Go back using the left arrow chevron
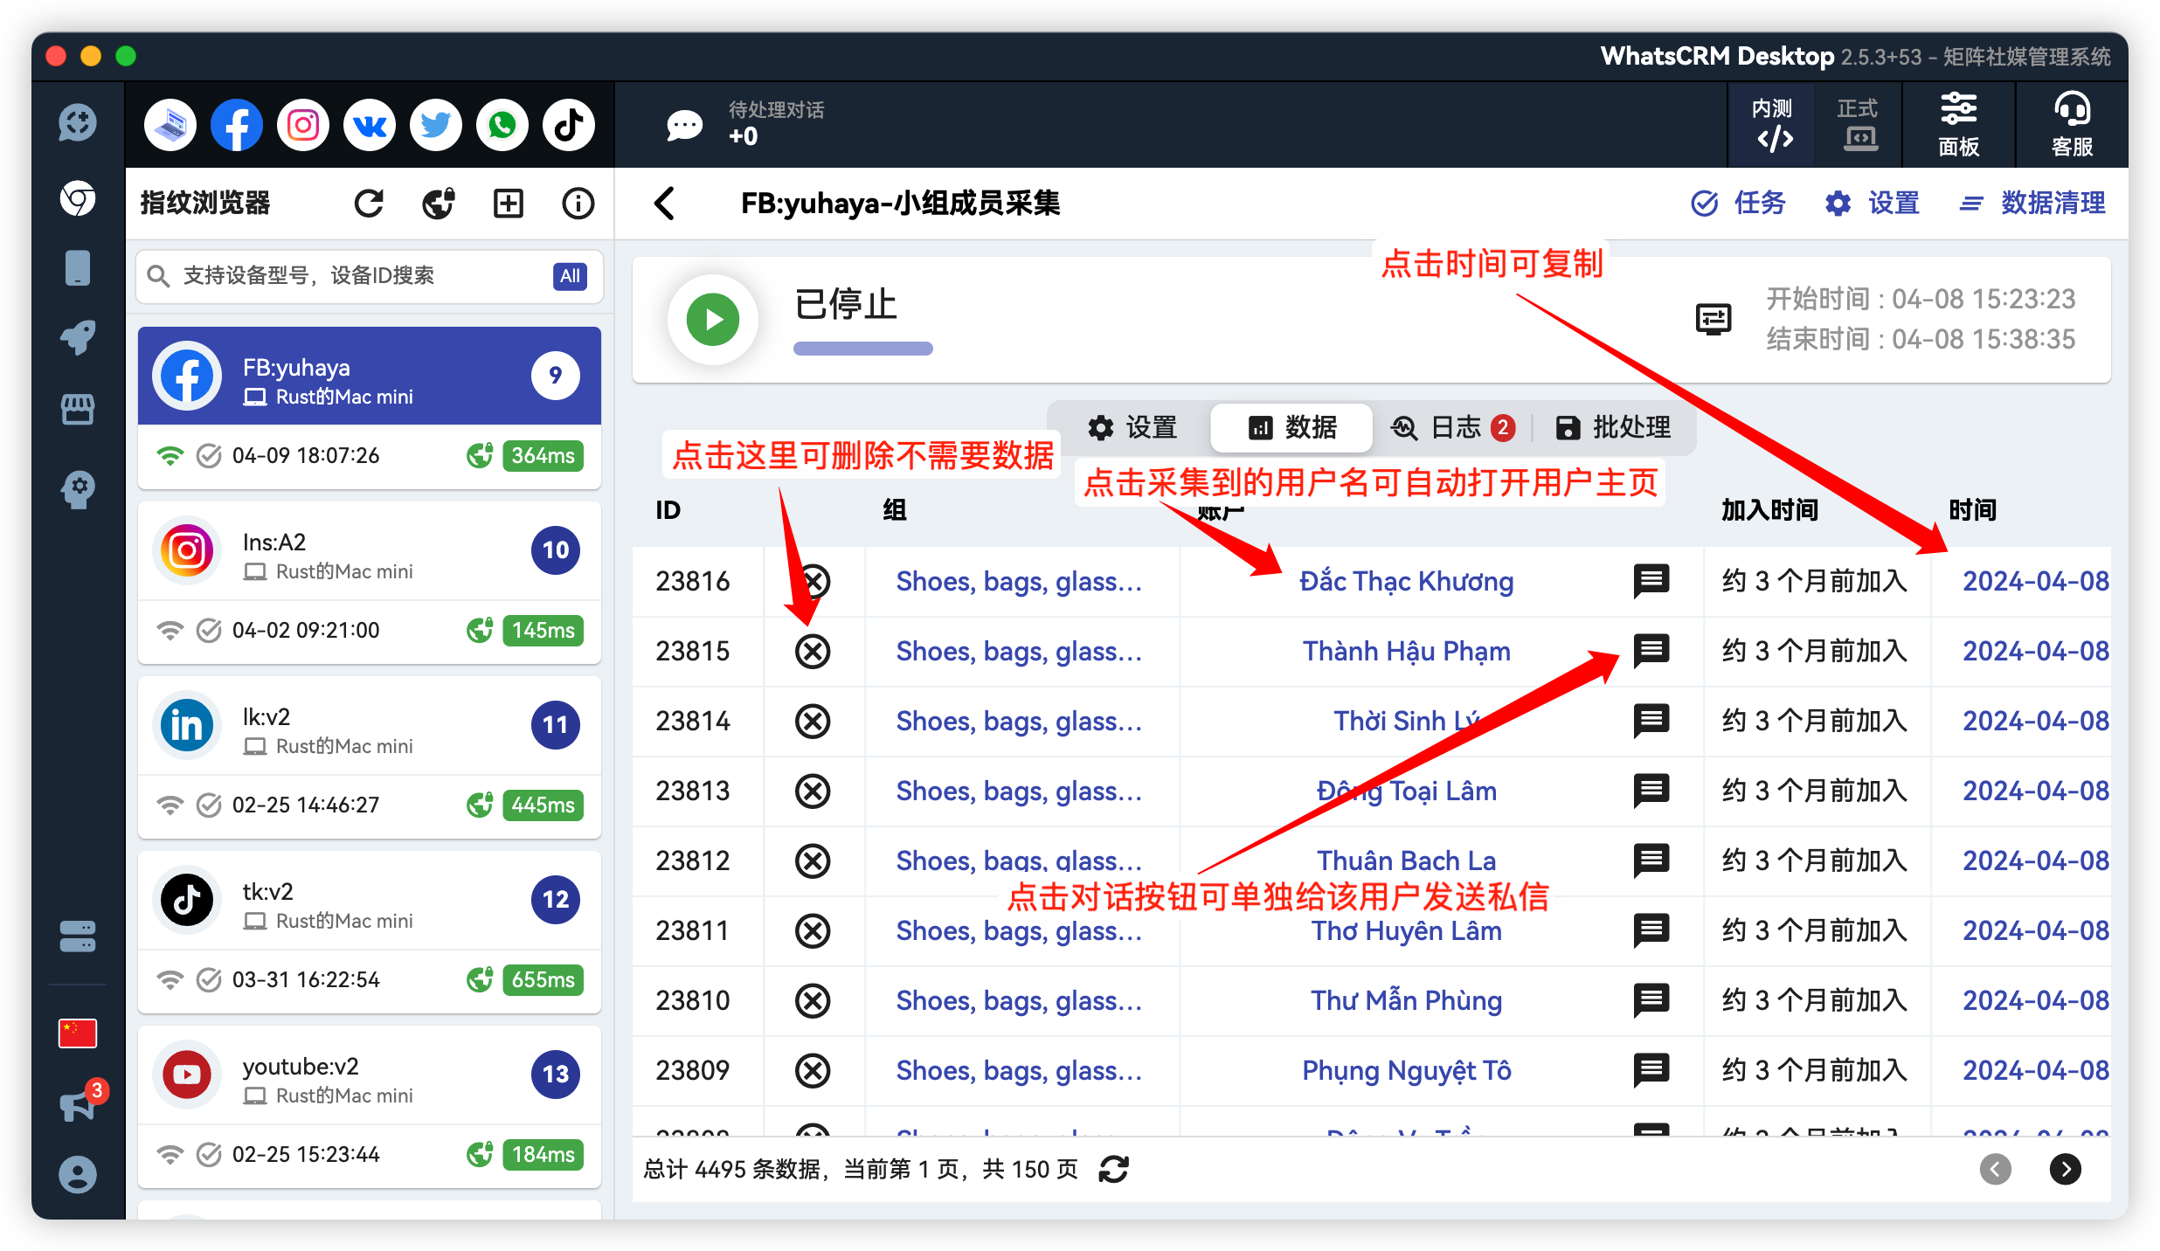 click(x=664, y=203)
